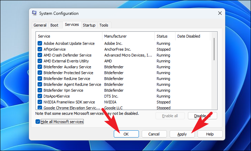Select the 'NVIDIA' manufacturer cell

click(110, 102)
